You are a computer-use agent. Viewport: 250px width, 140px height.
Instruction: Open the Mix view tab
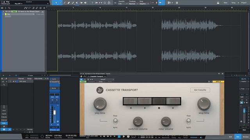238,137
